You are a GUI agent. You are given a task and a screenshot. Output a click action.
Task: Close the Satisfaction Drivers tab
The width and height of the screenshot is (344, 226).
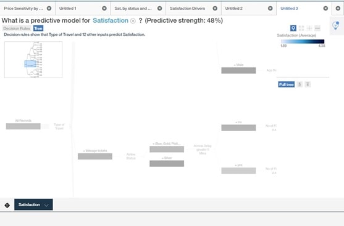click(215, 9)
